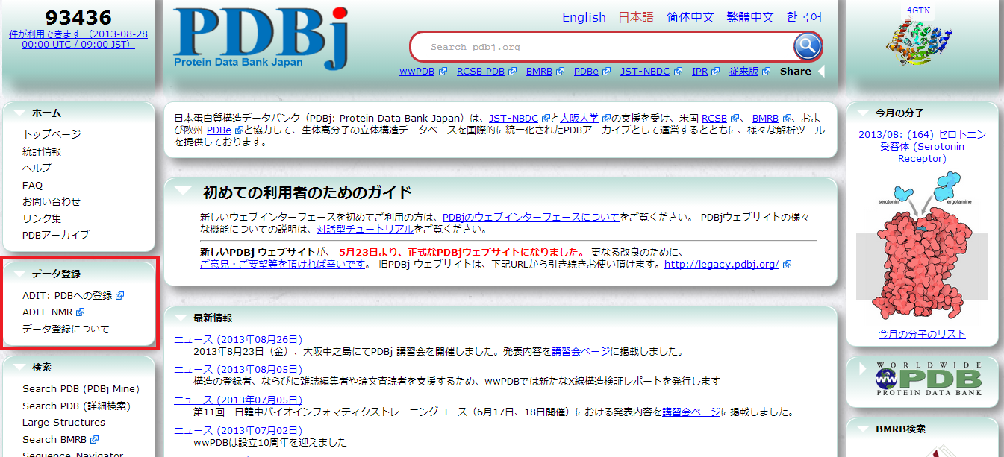Image resolution: width=1004 pixels, height=457 pixels.
Task: Switch language to English
Action: (x=584, y=17)
